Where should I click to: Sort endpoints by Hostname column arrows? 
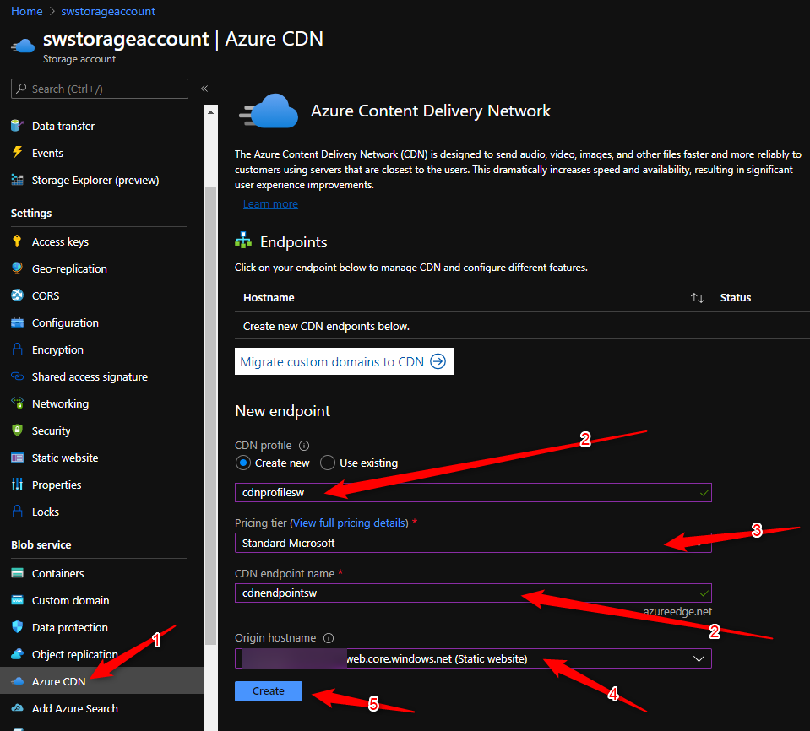(x=697, y=298)
